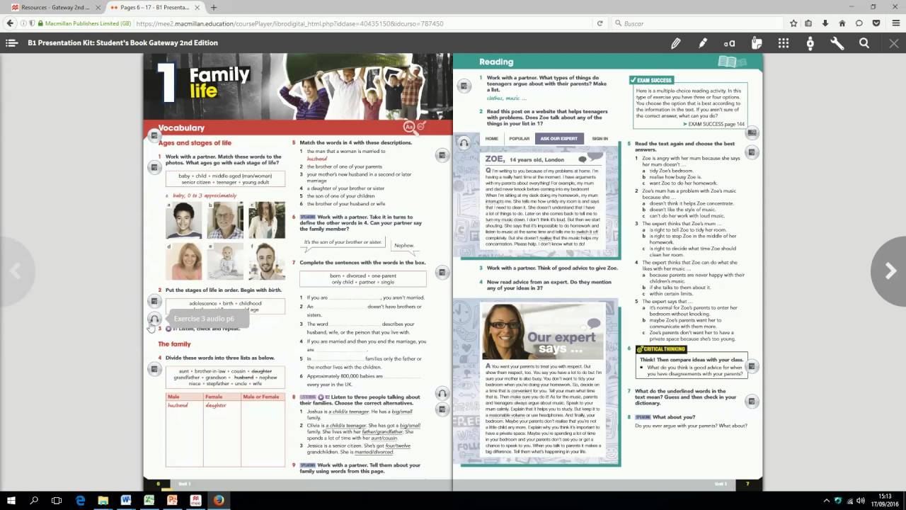Play audio for Zoe's reading text

tap(464, 143)
